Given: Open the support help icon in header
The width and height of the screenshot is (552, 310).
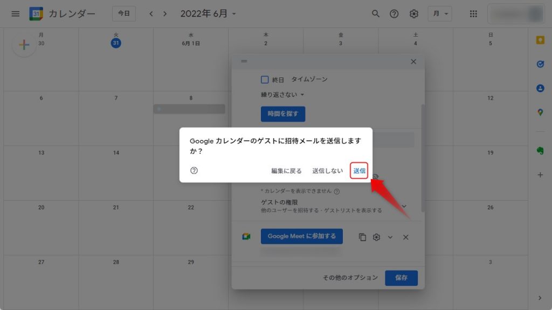Looking at the screenshot, I should pyautogui.click(x=394, y=13).
